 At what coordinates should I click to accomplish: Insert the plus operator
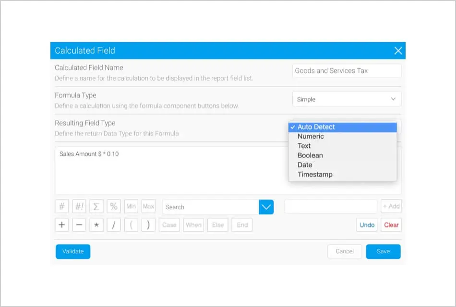click(61, 225)
